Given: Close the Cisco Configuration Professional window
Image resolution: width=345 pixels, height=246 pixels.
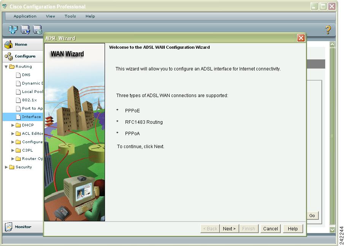Looking at the screenshot, I should 332,6.
